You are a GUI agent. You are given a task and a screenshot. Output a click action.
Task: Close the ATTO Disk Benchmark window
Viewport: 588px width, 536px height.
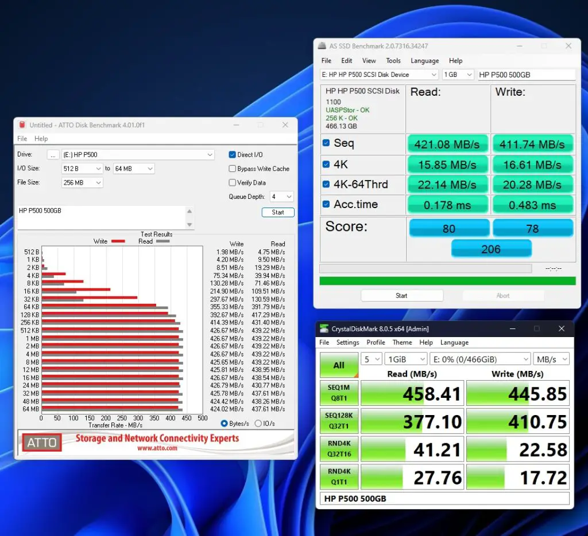coord(285,124)
